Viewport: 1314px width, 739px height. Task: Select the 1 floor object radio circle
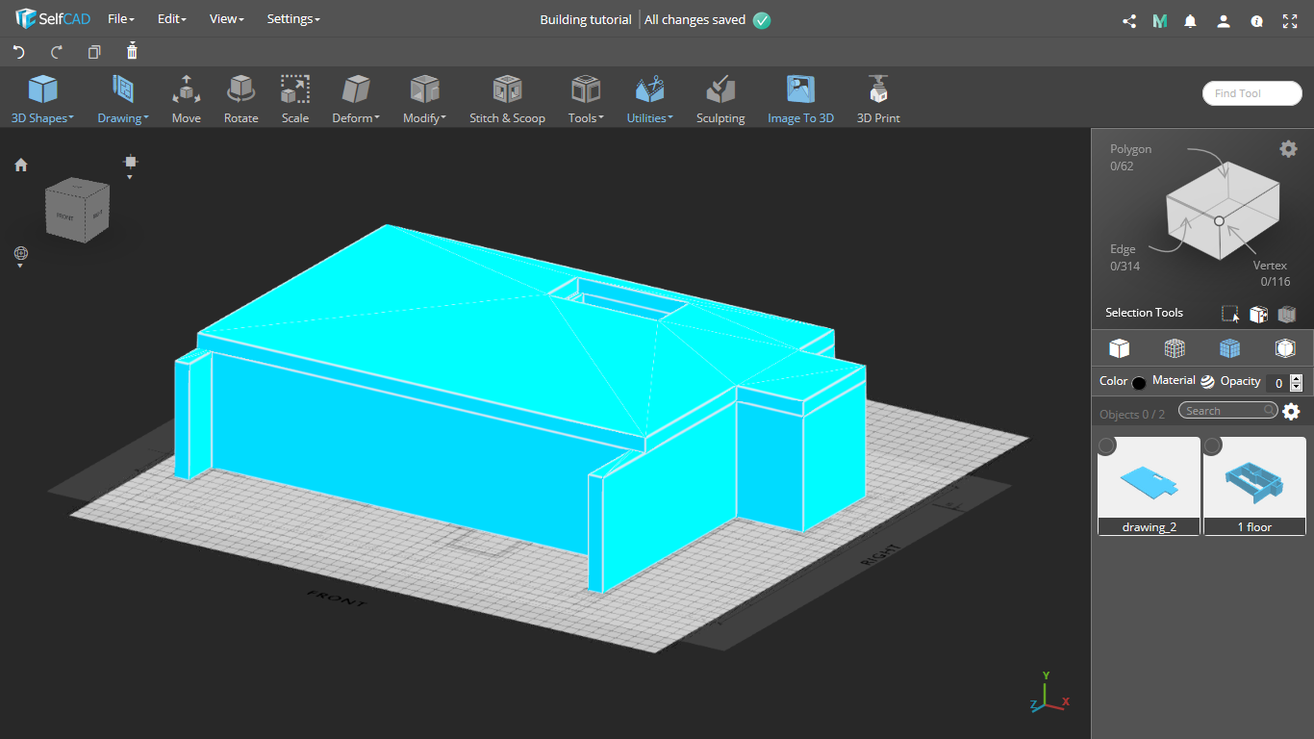click(1213, 446)
